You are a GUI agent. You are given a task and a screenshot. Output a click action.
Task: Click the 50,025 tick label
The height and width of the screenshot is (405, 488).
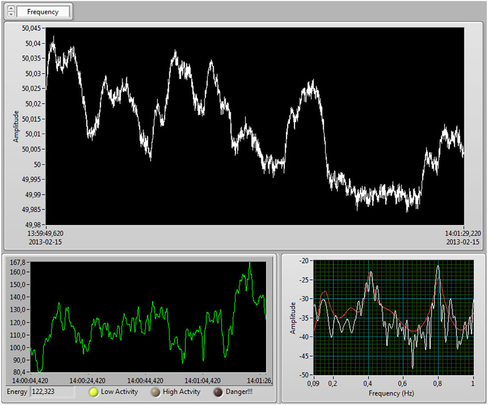pyautogui.click(x=31, y=89)
